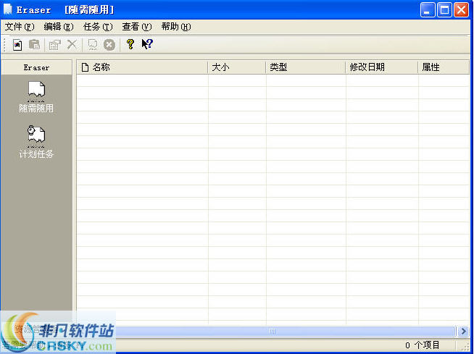474x354 pixels.
Task: Click the toolbar grip handle
Action: (5, 45)
